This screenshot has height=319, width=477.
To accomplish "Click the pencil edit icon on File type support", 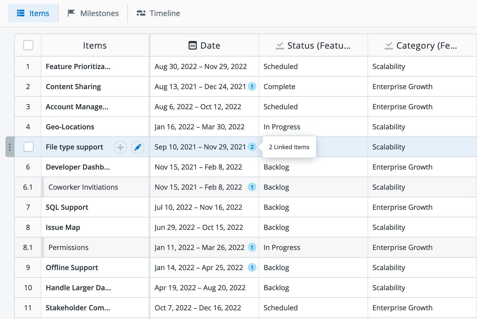I will [138, 147].
